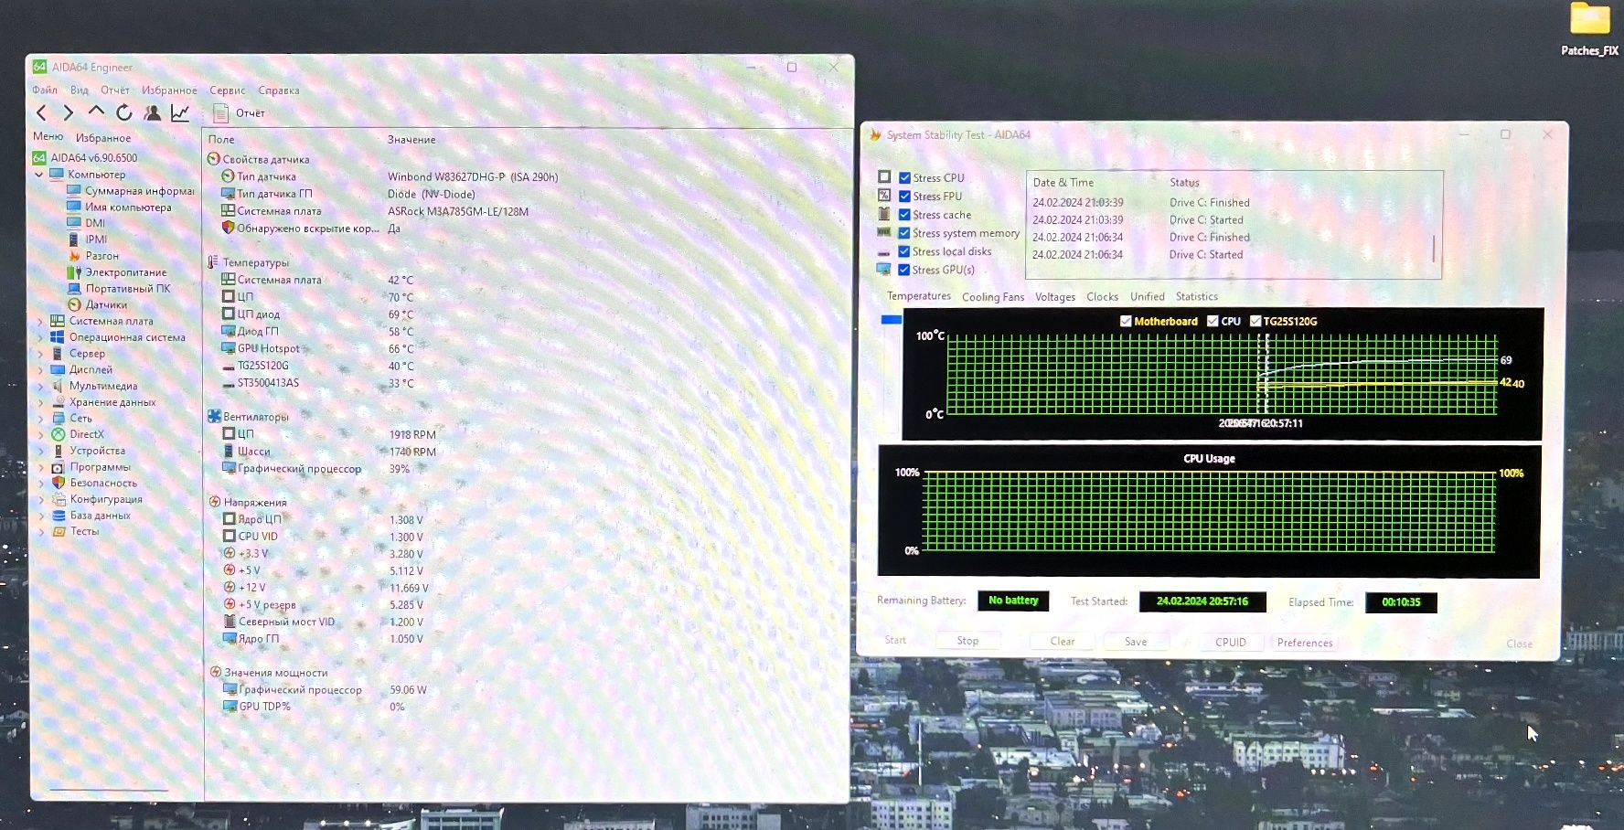Image resolution: width=1624 pixels, height=830 pixels.
Task: Click the GPU Hotspot sensor row
Action: click(318, 349)
